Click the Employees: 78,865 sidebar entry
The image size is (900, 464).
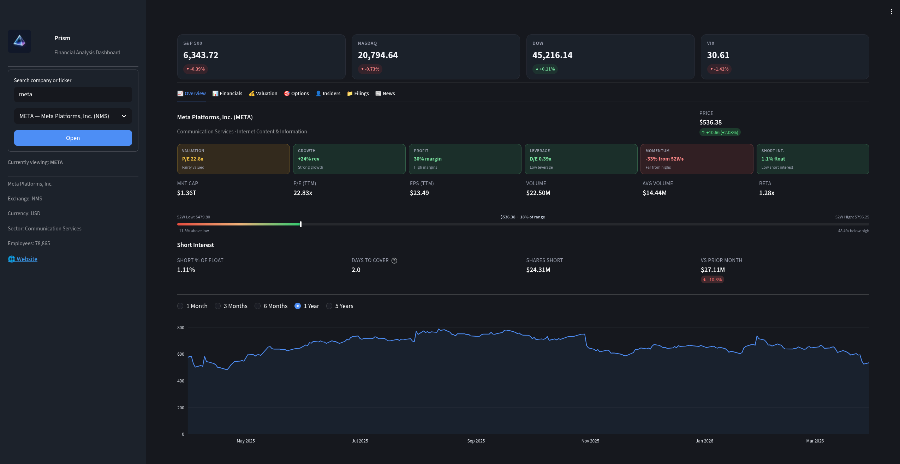[x=29, y=243]
